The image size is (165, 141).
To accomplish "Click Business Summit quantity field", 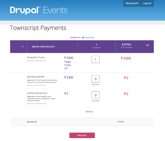I will 95,79.
